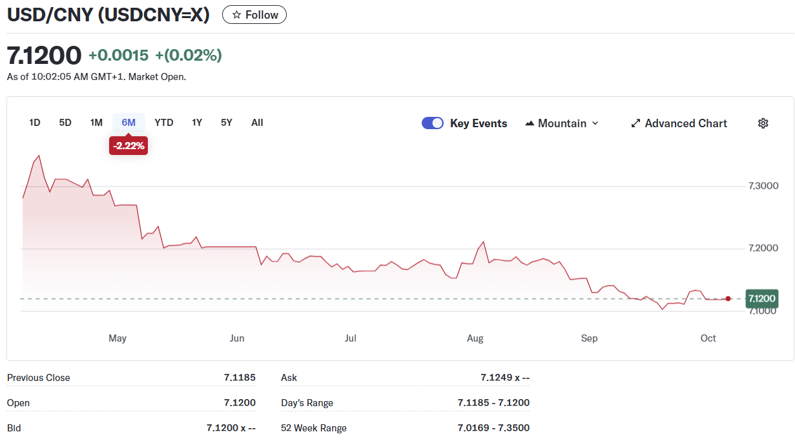Viewport: 795px width, 443px height.
Task: Click the -2.22% change badge
Action: pyautogui.click(x=129, y=147)
